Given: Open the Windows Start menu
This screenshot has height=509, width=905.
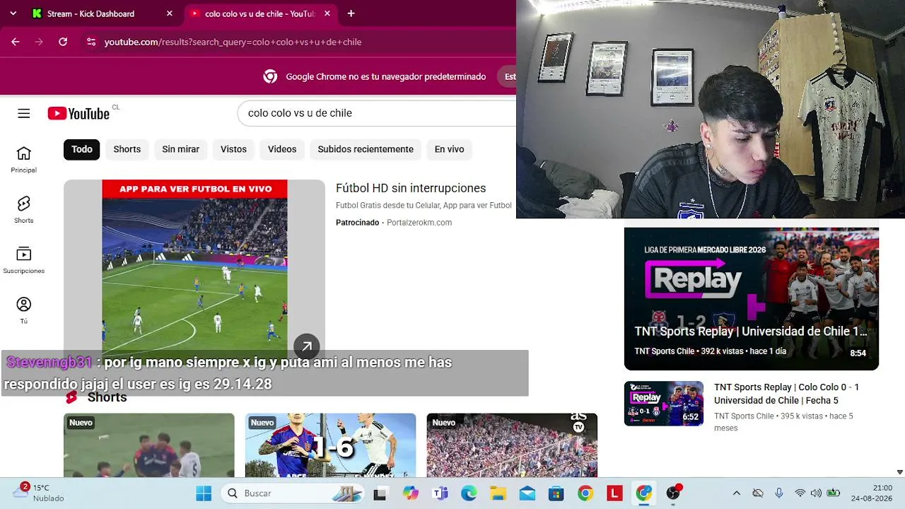Looking at the screenshot, I should coord(204,493).
